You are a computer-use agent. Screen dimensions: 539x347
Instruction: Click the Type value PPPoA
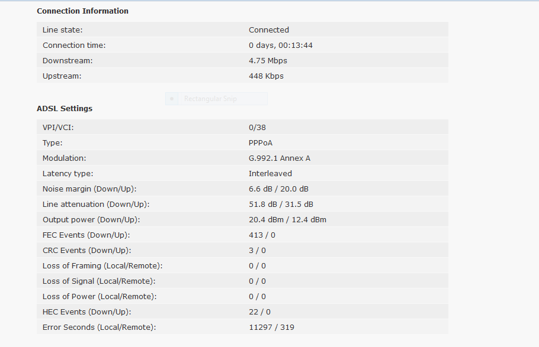[x=261, y=143]
